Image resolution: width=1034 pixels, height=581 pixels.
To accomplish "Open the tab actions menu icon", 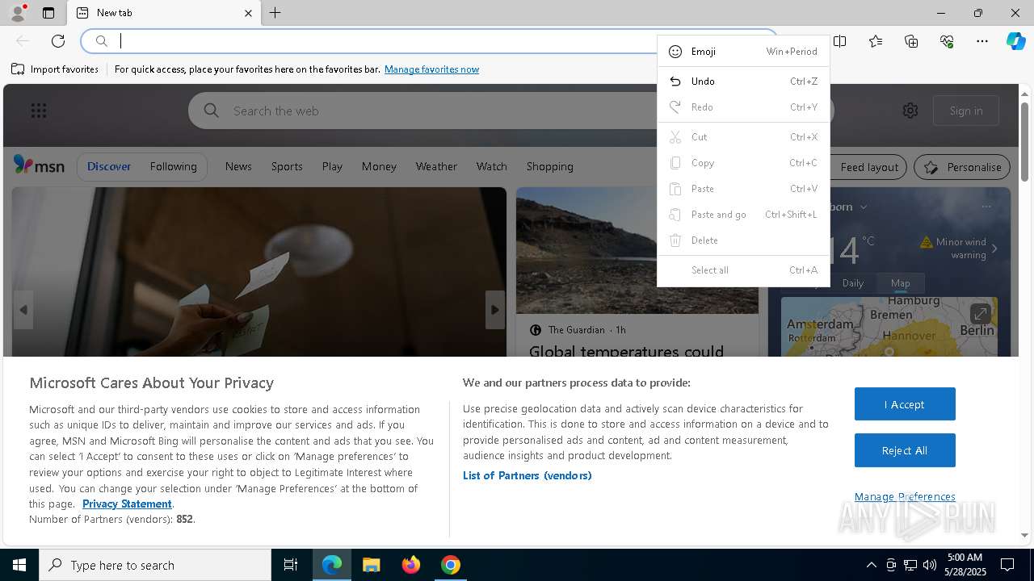I will click(48, 13).
